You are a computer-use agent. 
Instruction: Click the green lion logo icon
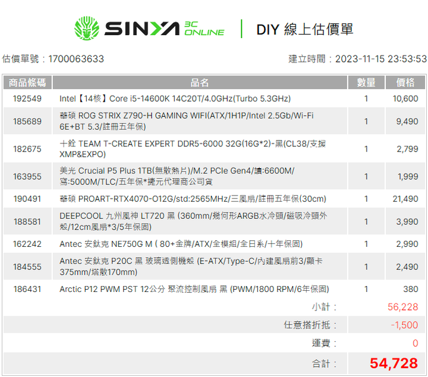coord(87,29)
